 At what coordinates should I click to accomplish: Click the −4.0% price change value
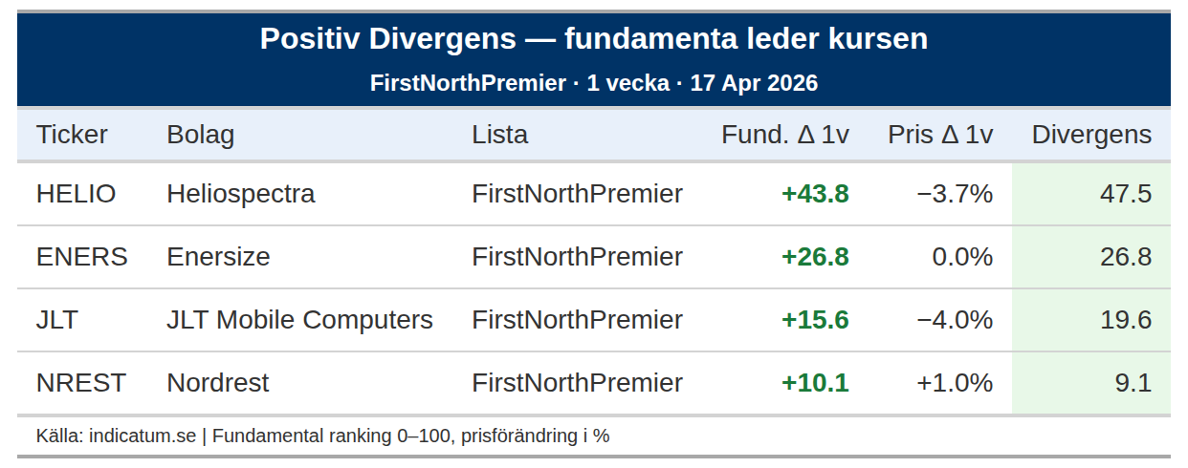(955, 320)
